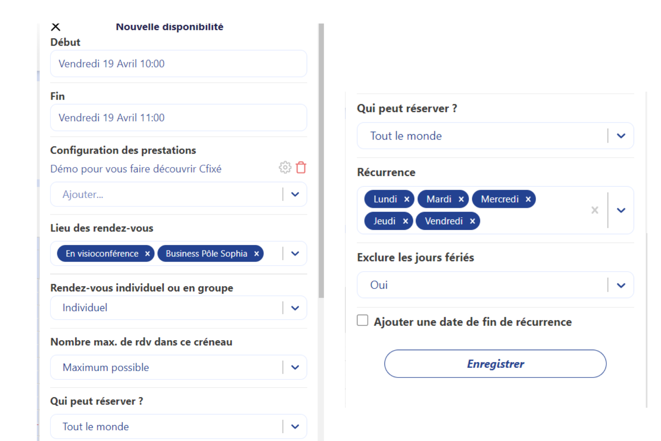The image size is (661, 441).
Task: Expand the Exclure les jours fériés dropdown
Action: [621, 285]
